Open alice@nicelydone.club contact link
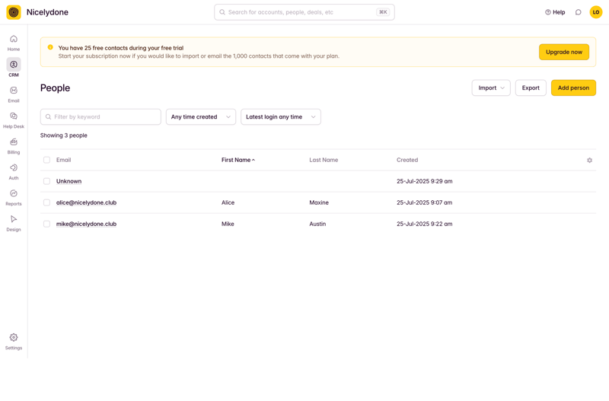This screenshot has width=609, height=401. pos(86,202)
